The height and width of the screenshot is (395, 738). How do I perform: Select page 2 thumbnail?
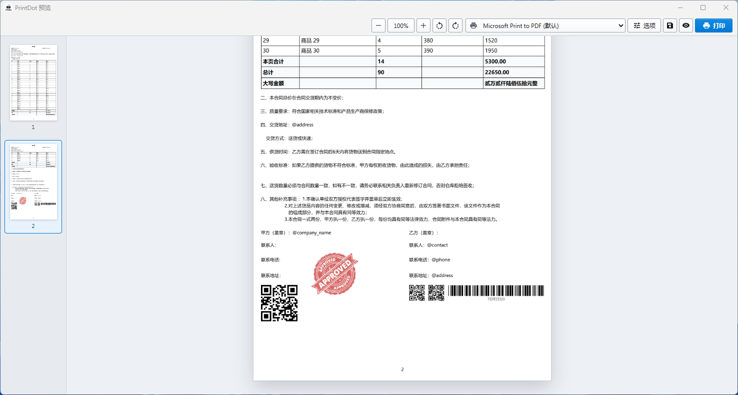pyautogui.click(x=33, y=181)
